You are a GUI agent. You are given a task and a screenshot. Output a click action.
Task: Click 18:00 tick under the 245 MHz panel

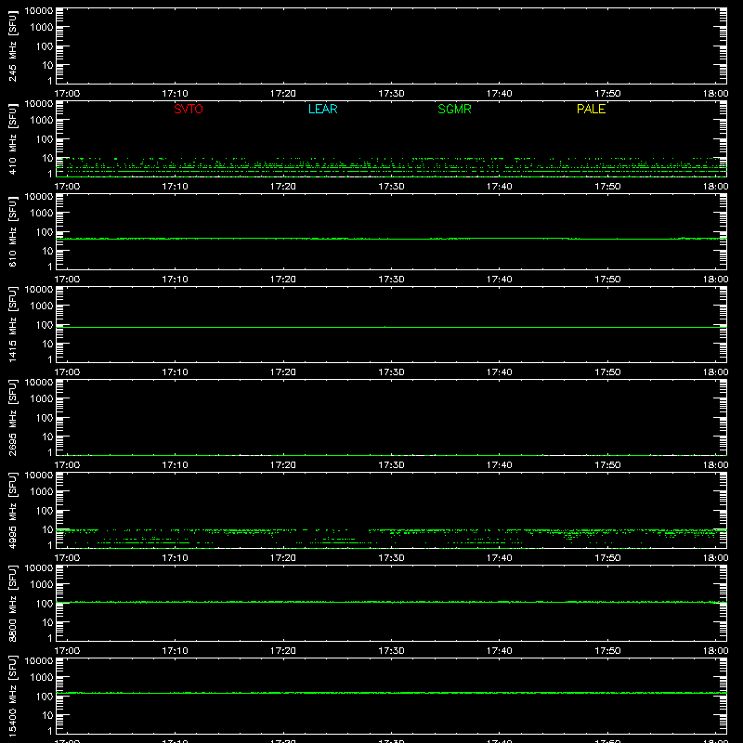[x=715, y=94]
